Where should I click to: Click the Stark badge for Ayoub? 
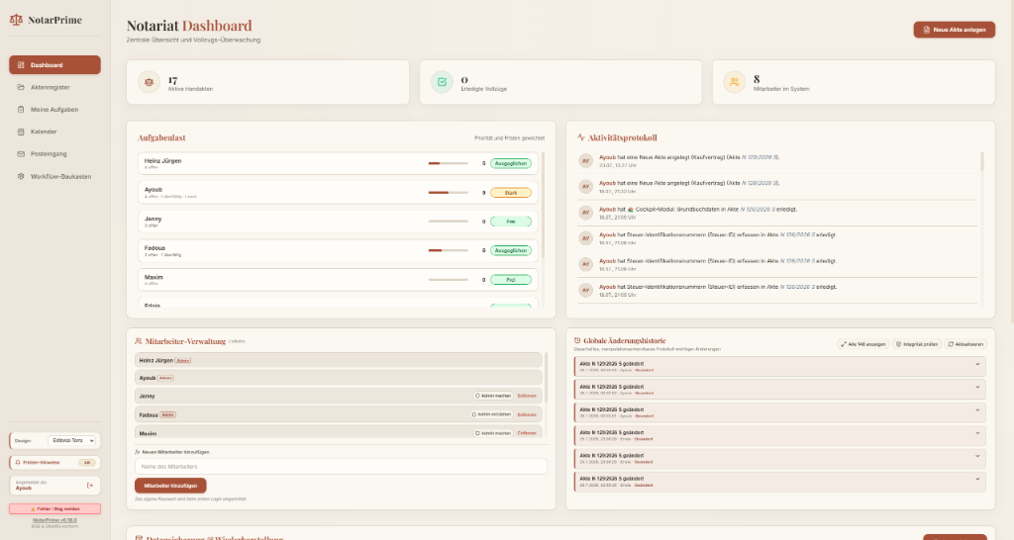pyautogui.click(x=511, y=193)
